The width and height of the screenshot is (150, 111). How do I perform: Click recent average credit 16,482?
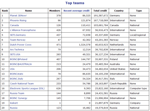coord(86,108)
